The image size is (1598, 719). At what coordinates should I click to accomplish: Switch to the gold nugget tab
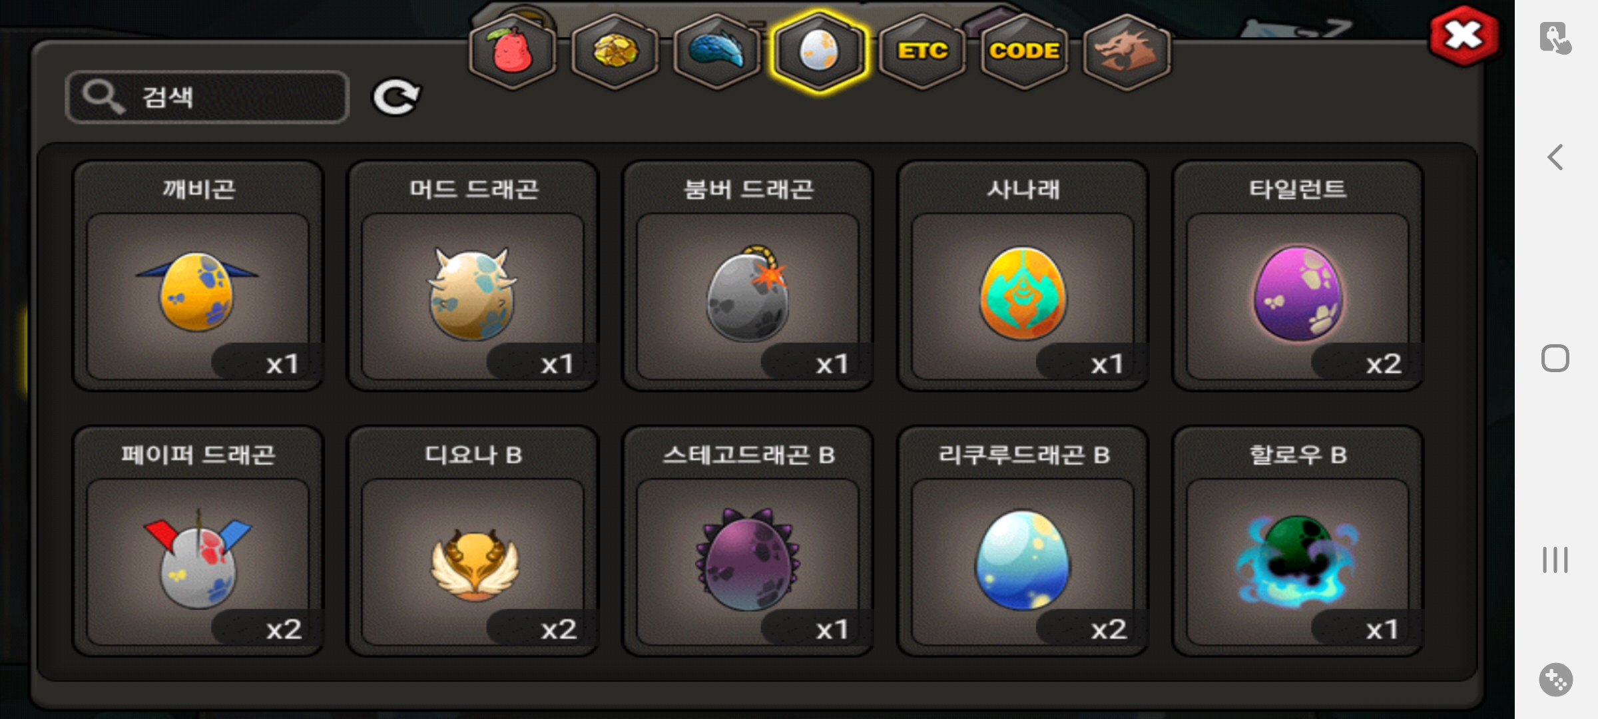[615, 51]
